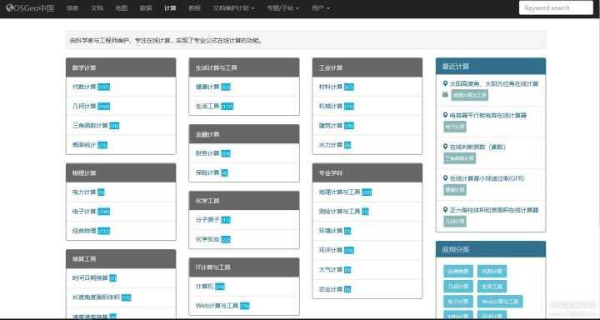This screenshot has width=600, height=320.
Task: Click the pin icon beside 正六角柱体积 entry
Action: 445,210
